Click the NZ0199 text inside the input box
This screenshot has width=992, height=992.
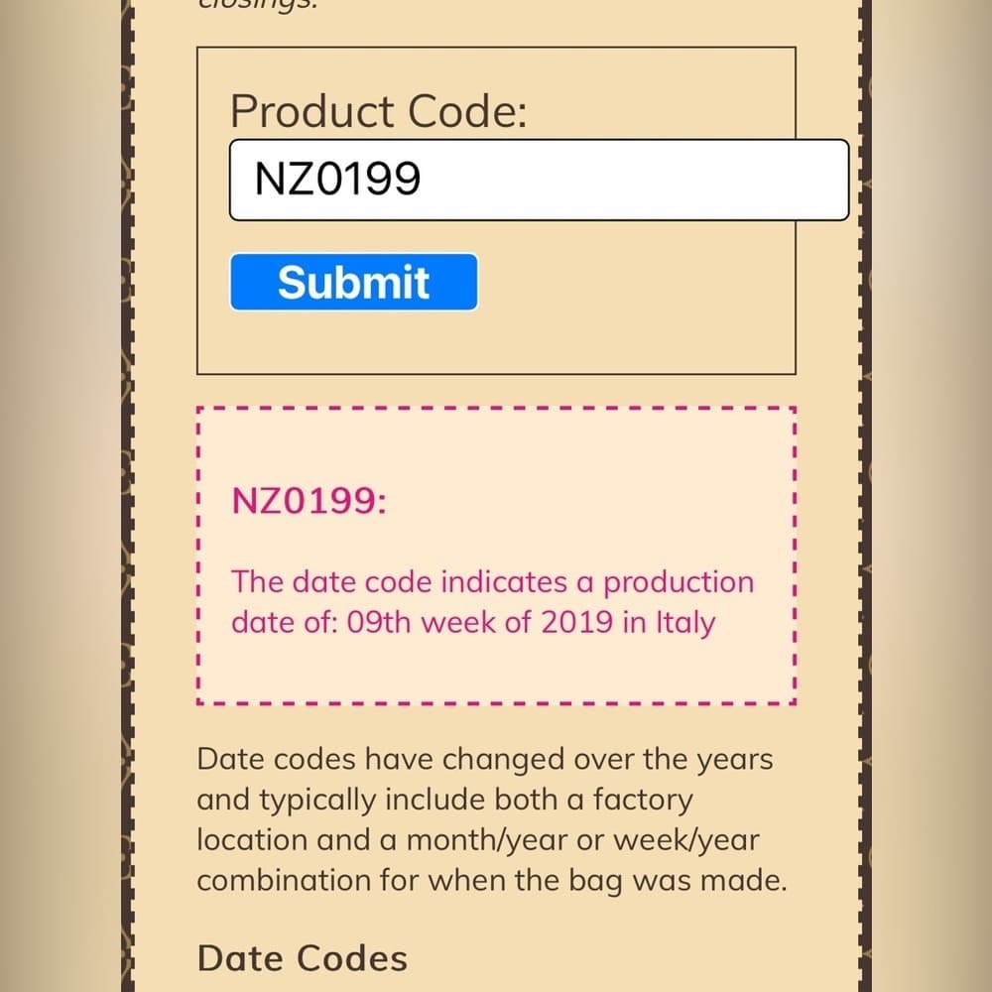coord(337,179)
